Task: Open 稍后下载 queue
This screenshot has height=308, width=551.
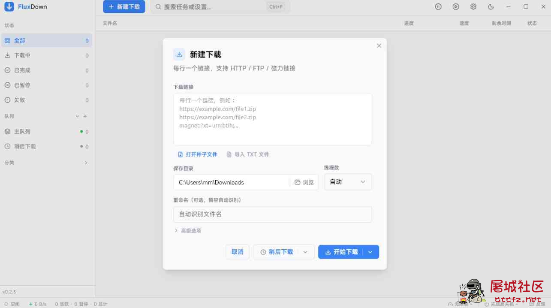Action: (46, 146)
